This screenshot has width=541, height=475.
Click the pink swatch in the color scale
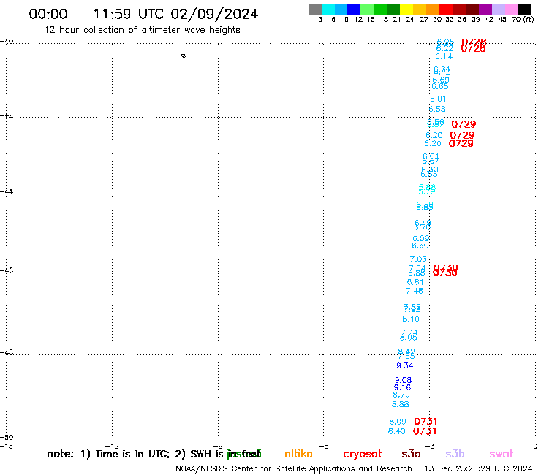coord(512,9)
